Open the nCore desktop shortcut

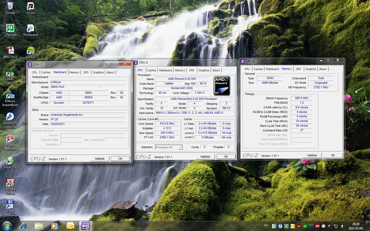31,8
